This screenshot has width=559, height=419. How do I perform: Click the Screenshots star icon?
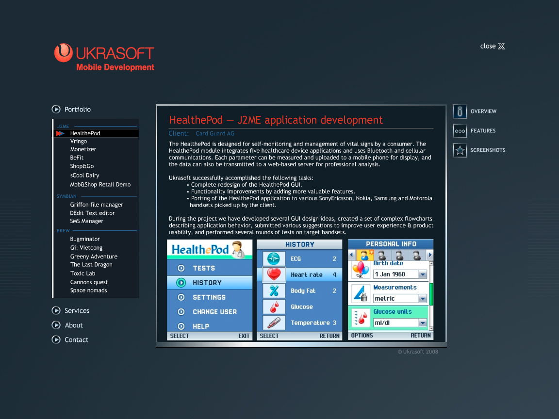coord(460,150)
